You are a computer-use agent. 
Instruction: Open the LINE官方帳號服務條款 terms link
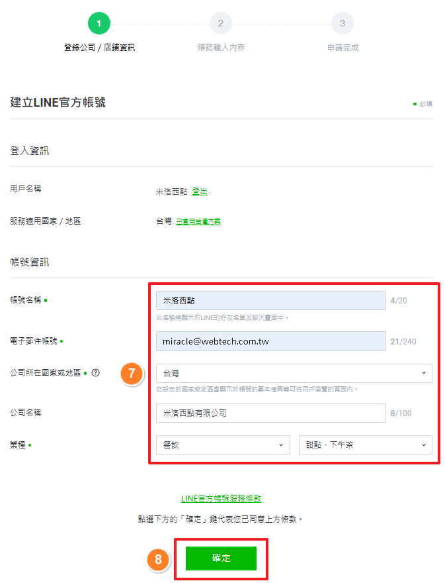(225, 499)
